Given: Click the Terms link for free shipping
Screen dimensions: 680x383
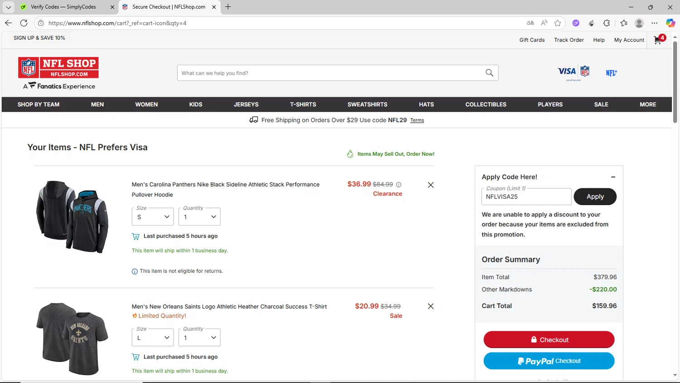Looking at the screenshot, I should coord(417,120).
